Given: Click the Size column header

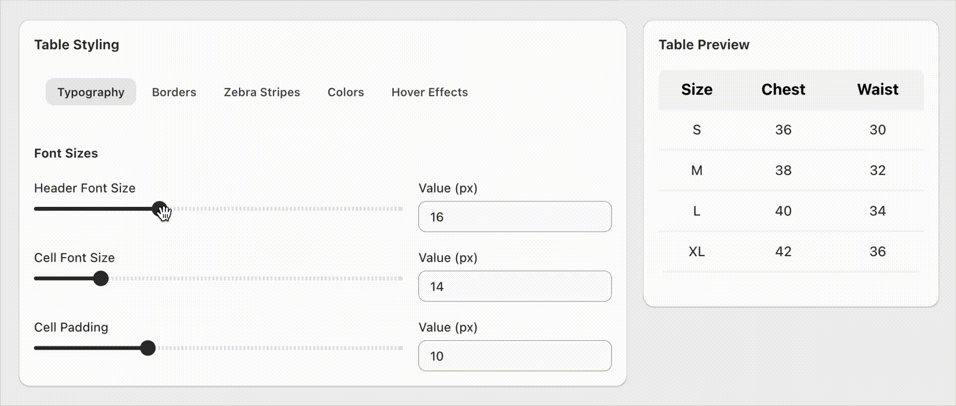Looking at the screenshot, I should (x=697, y=90).
